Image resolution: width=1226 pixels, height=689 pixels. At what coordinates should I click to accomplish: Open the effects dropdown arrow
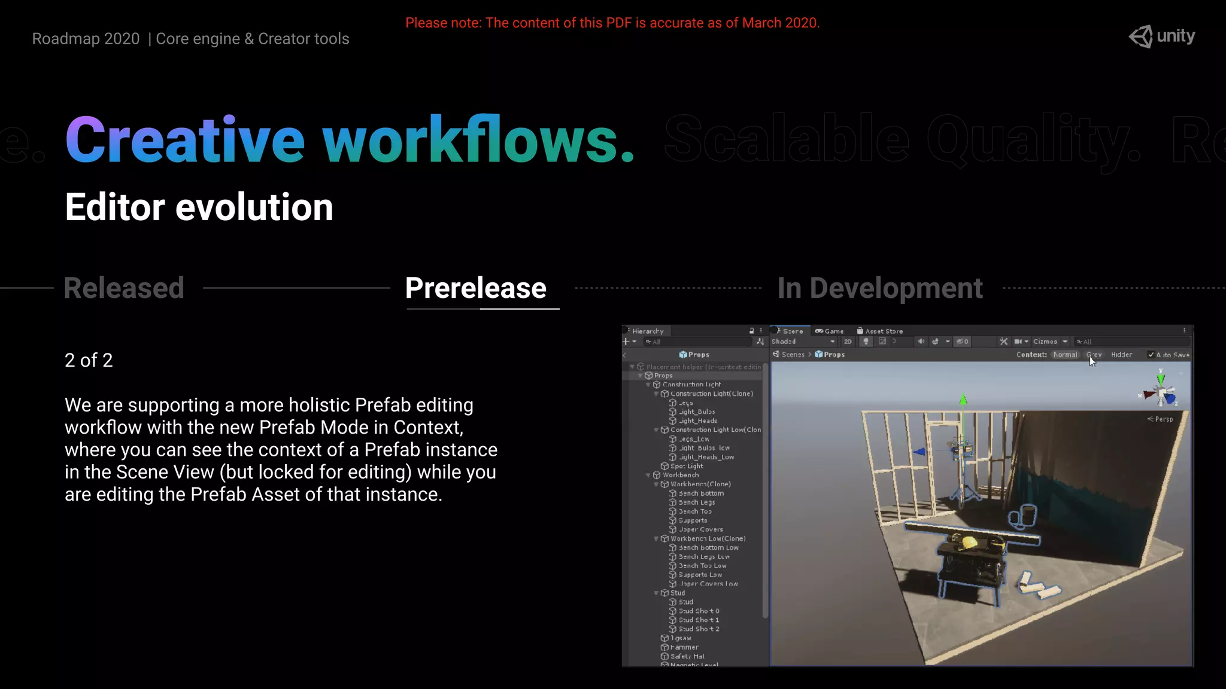(x=948, y=342)
